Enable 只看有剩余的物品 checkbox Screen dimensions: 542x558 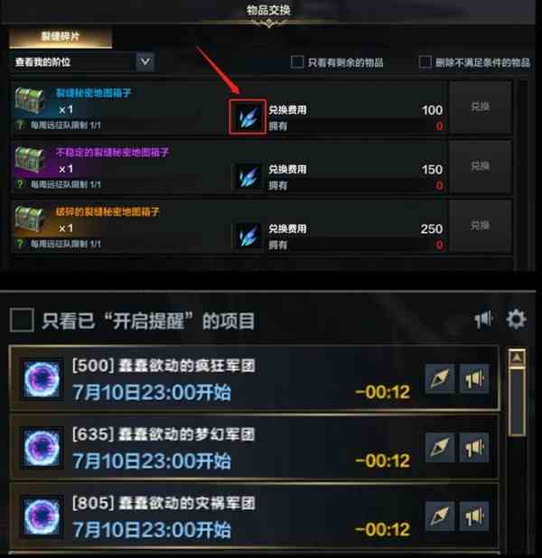coord(297,62)
